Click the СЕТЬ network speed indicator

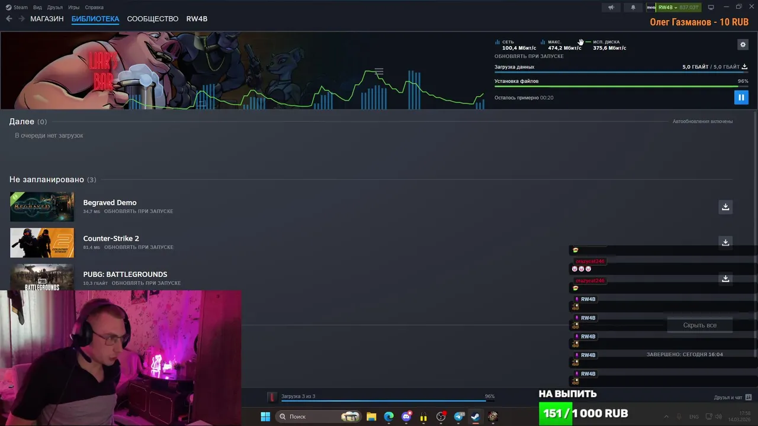tap(515, 45)
